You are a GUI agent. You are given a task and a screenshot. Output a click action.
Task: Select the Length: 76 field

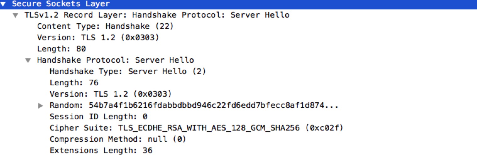coord(74,83)
